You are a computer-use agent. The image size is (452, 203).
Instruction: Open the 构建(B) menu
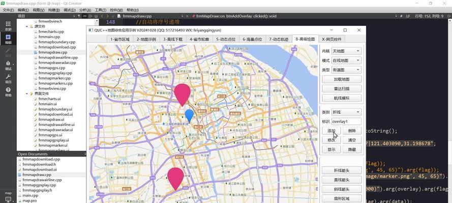(54, 10)
